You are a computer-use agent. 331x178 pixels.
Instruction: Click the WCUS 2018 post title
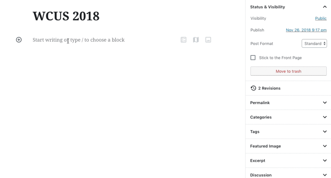coord(66,16)
